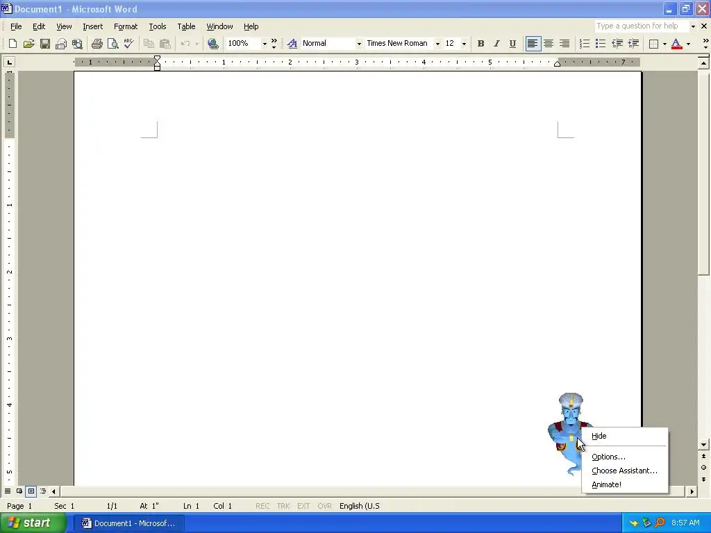Open the Insert menu
711x533 pixels.
point(92,26)
